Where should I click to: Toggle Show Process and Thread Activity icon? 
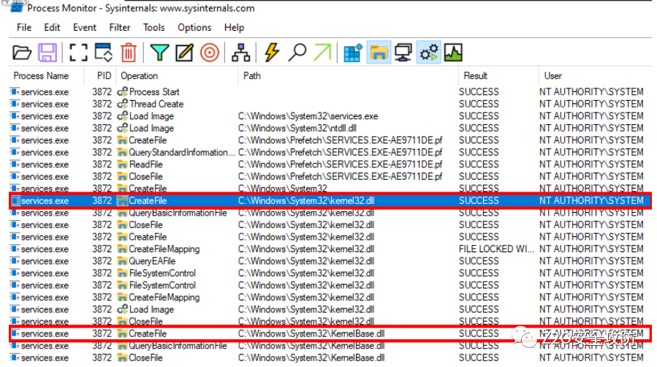(x=429, y=53)
